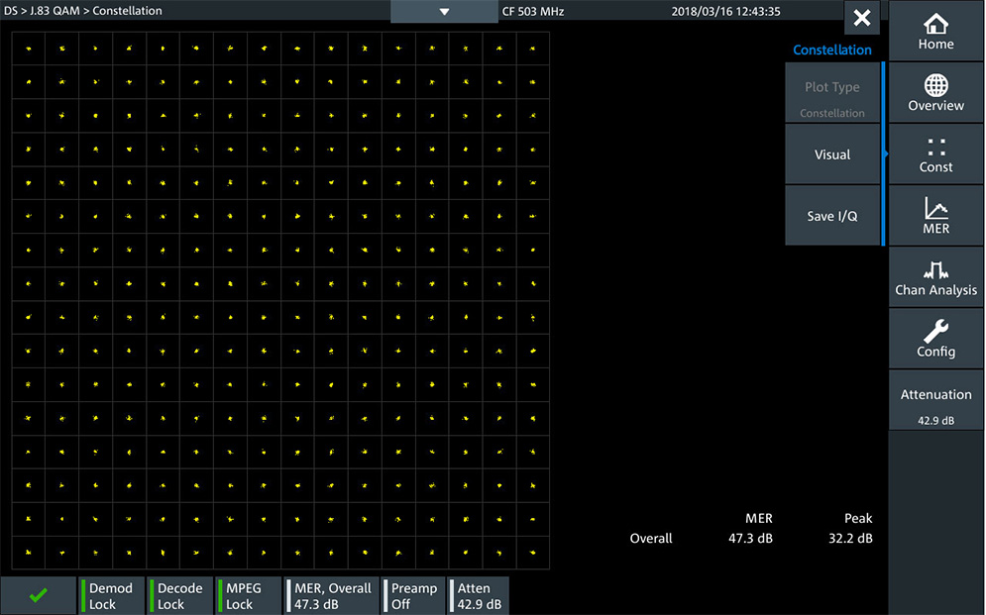
Task: Open the Plot Type selector
Action: pyautogui.click(x=832, y=93)
